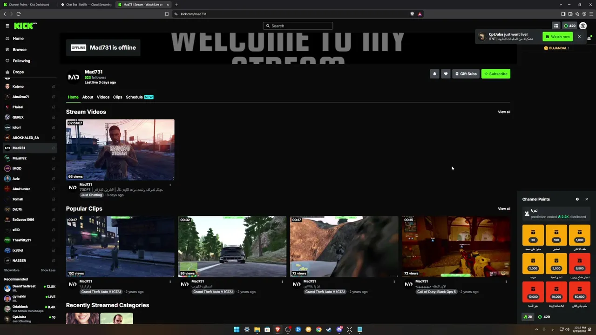Image resolution: width=596 pixels, height=335 pixels.
Task: Open Channel Points info icon
Action: click(577, 199)
